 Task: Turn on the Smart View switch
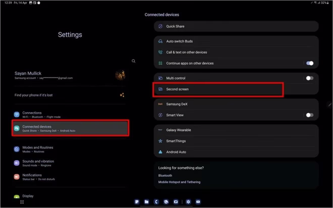(x=310, y=115)
